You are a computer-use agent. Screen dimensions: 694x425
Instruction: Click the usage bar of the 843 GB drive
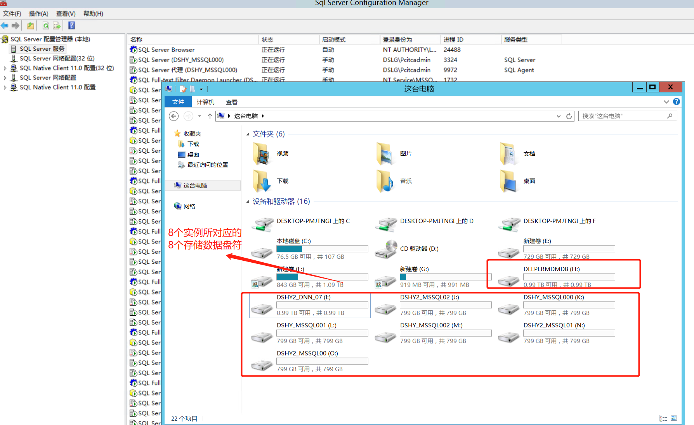(x=322, y=277)
